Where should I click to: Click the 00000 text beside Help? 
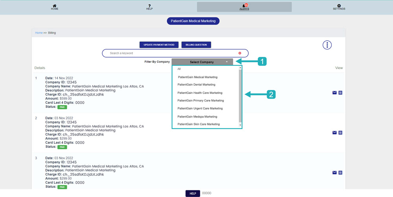(207, 193)
